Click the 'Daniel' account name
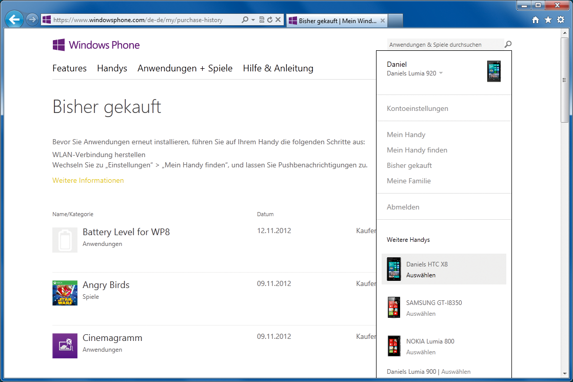The width and height of the screenshot is (573, 382). (x=397, y=64)
